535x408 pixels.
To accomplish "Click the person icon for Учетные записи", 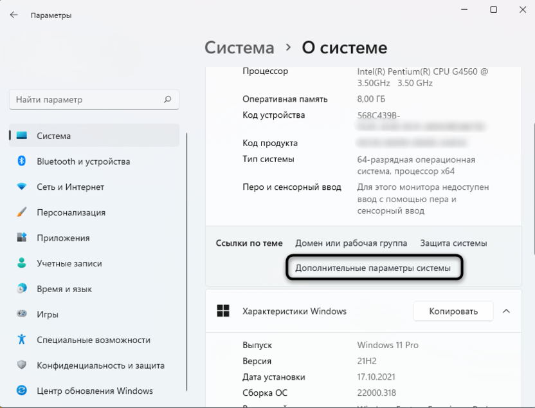I will (22, 263).
